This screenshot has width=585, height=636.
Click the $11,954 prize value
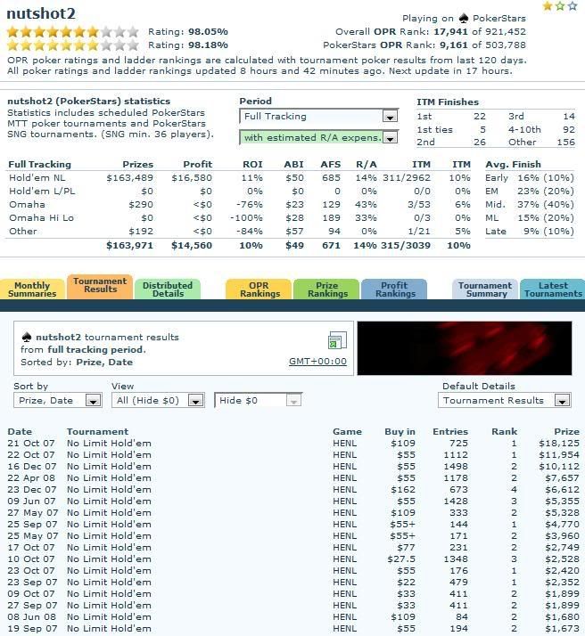click(559, 455)
